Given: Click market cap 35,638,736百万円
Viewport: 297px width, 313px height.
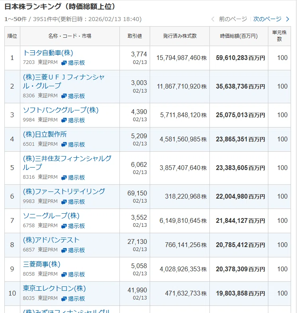Looking at the screenshot, I should coord(240,87).
